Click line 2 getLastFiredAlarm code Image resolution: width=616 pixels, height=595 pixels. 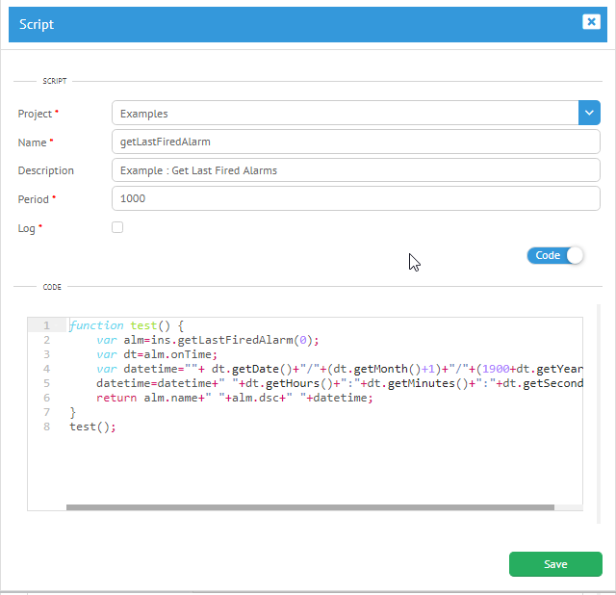[x=208, y=340]
